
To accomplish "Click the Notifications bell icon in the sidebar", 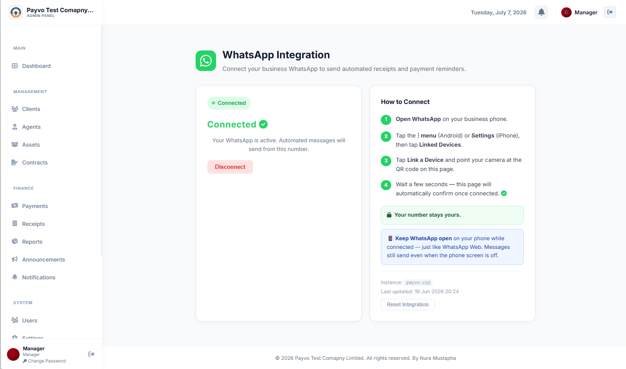I will [x=15, y=277].
